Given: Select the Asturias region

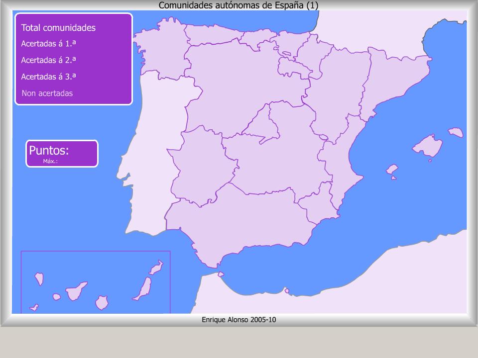Looking at the screenshot, I should point(214,35).
